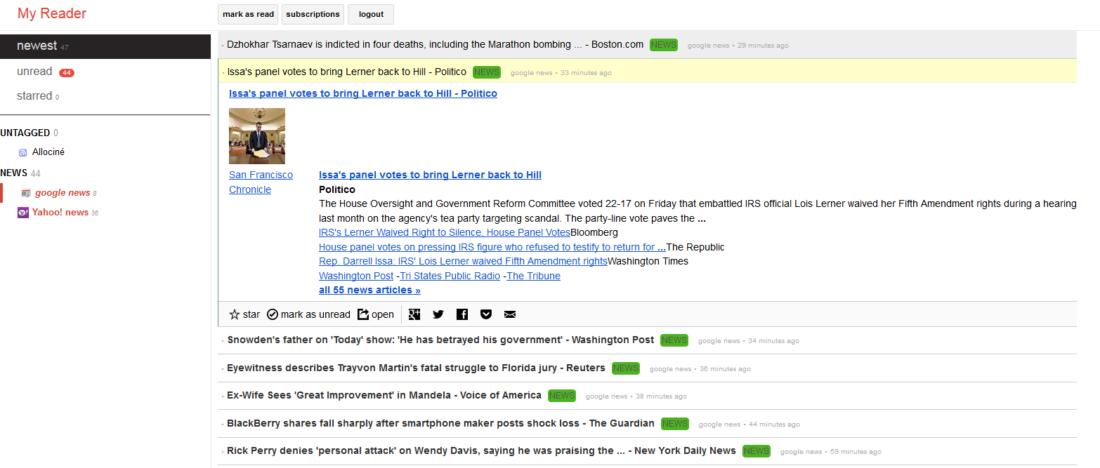The height and width of the screenshot is (468, 1100).
Task: Mark the expanded article as unread
Action: point(308,314)
